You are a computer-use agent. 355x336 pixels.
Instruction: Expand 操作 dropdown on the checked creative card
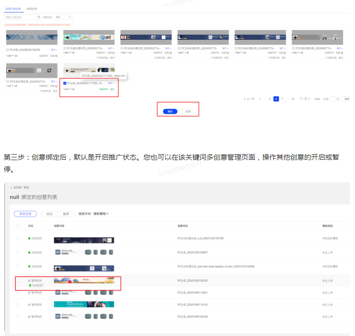[111, 83]
